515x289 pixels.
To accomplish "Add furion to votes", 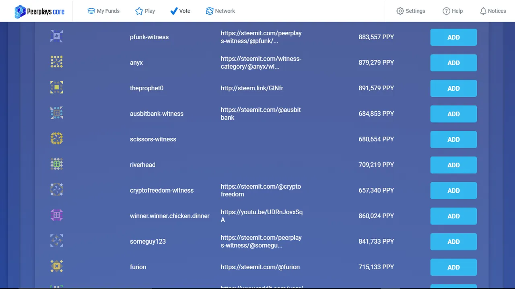I will click(453, 267).
